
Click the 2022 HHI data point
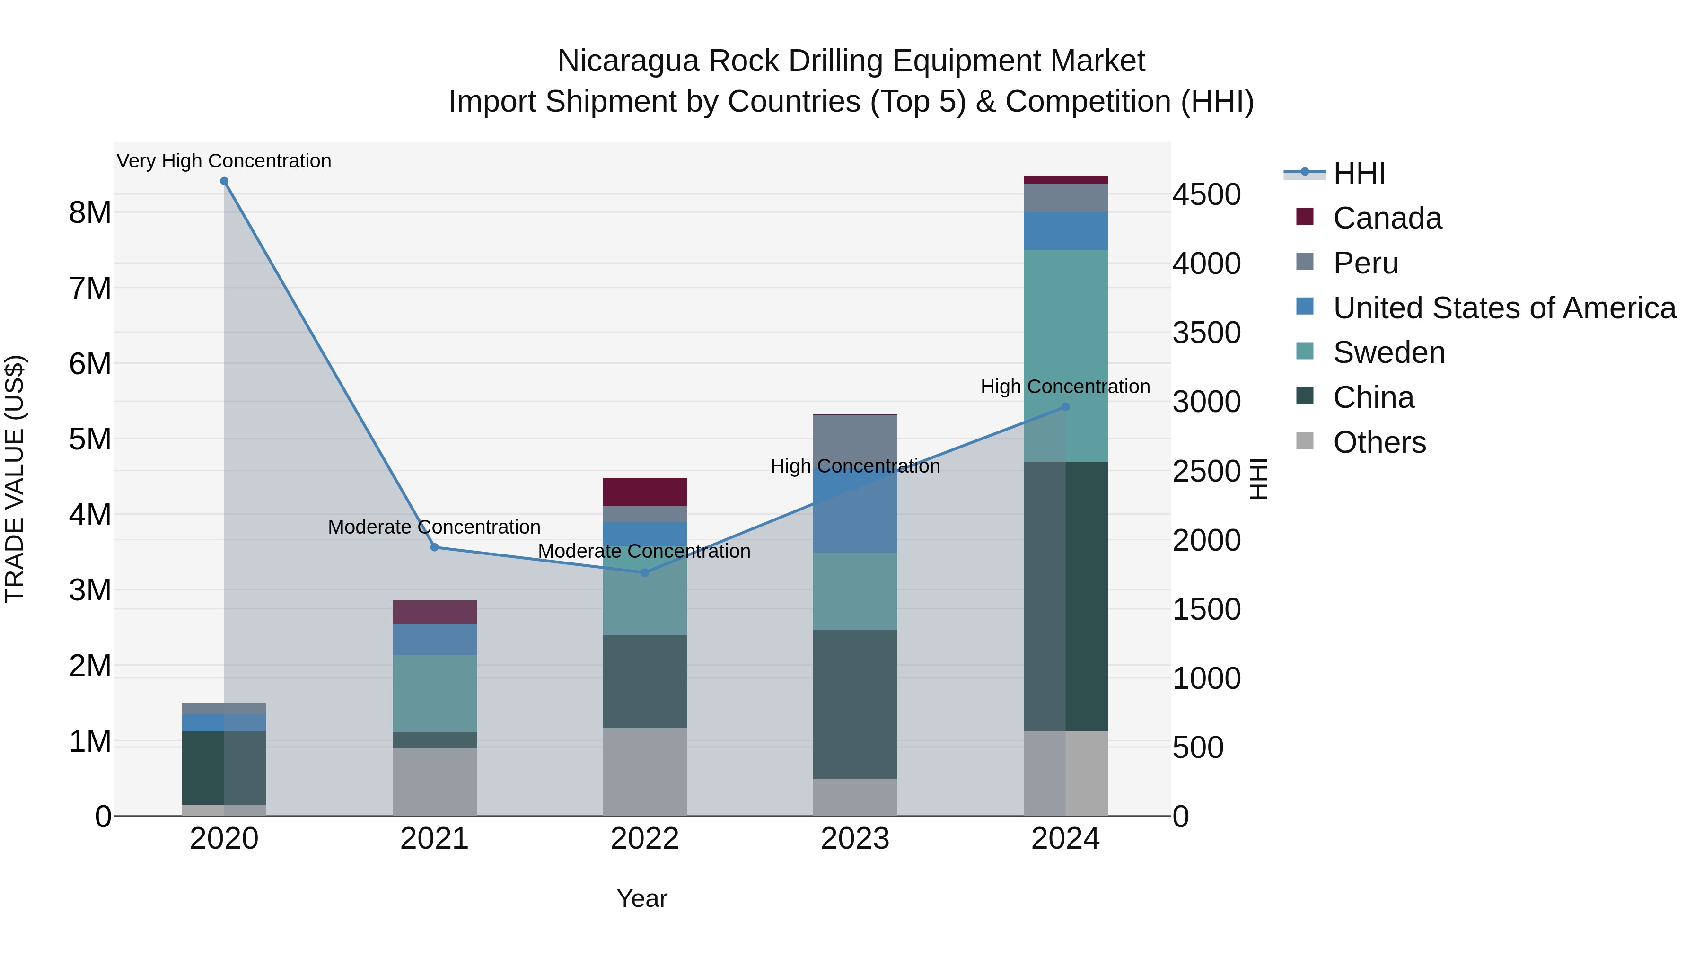pos(645,572)
